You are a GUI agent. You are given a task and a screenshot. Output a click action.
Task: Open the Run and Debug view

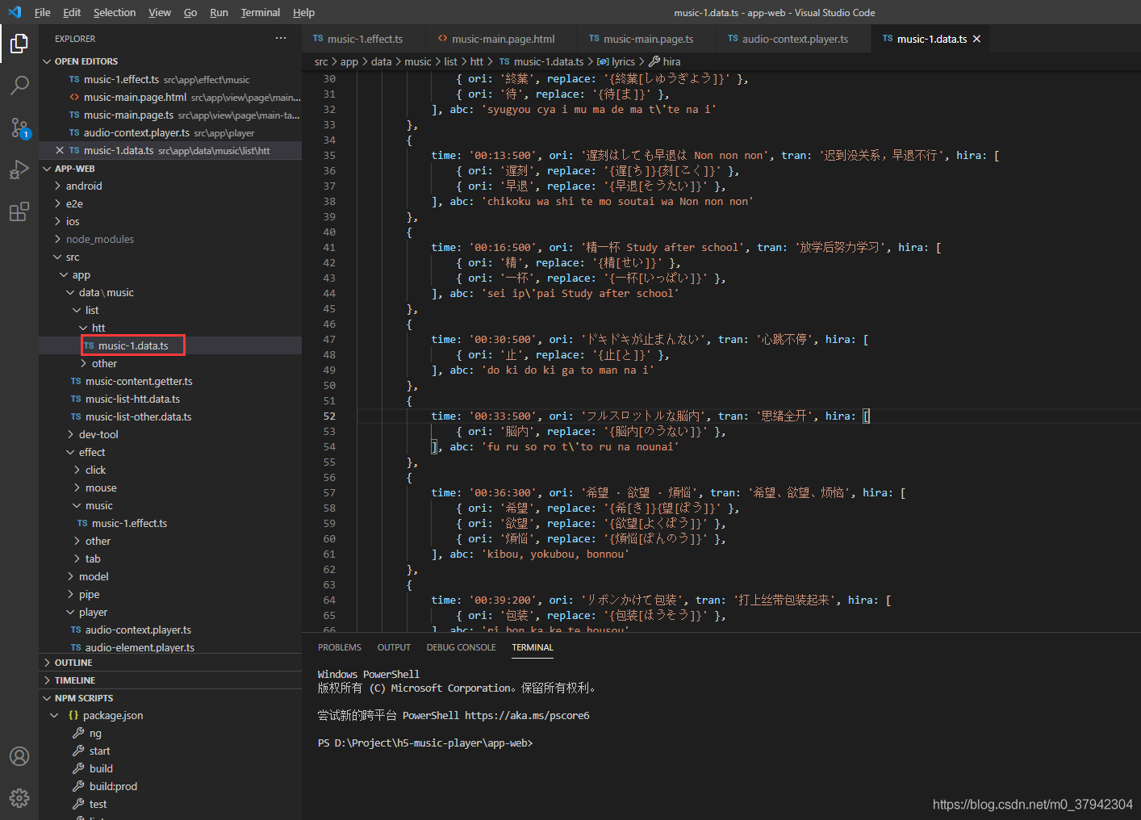19,169
